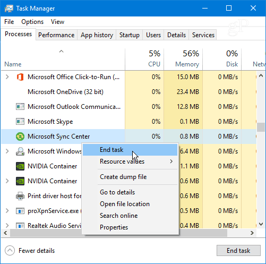Click the Print driver host printer icon
The image size is (266, 264).
pyautogui.click(x=20, y=196)
